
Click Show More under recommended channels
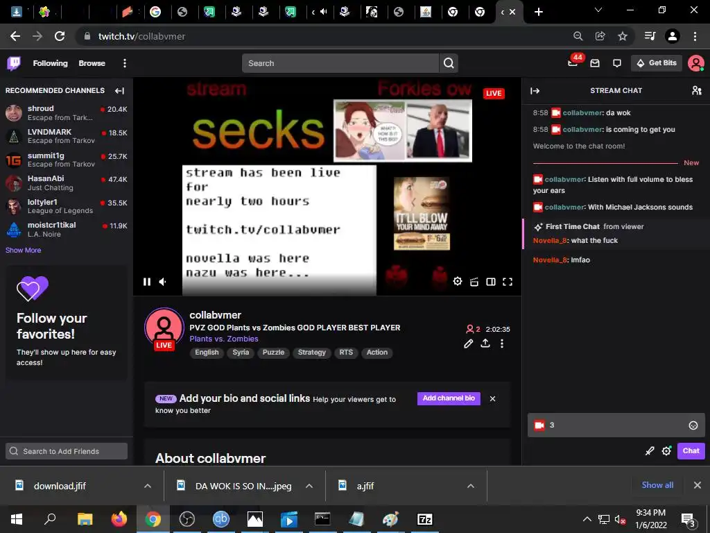click(x=23, y=250)
